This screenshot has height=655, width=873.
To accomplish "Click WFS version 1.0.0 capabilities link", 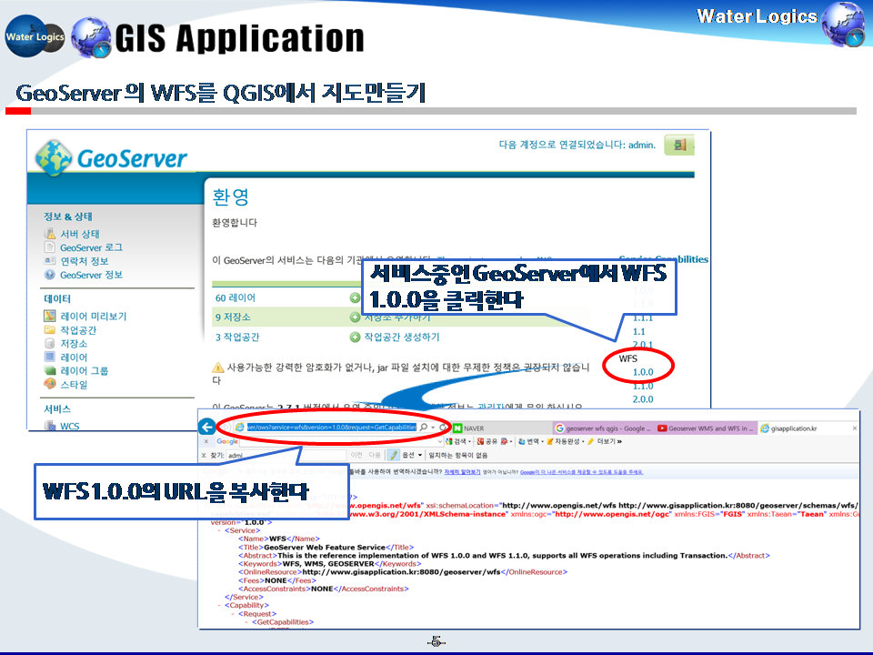I will coord(643,372).
